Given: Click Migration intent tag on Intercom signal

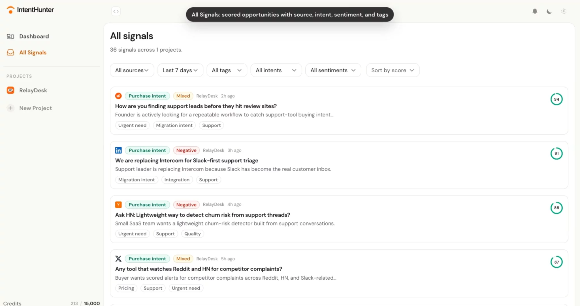Looking at the screenshot, I should 137,180.
